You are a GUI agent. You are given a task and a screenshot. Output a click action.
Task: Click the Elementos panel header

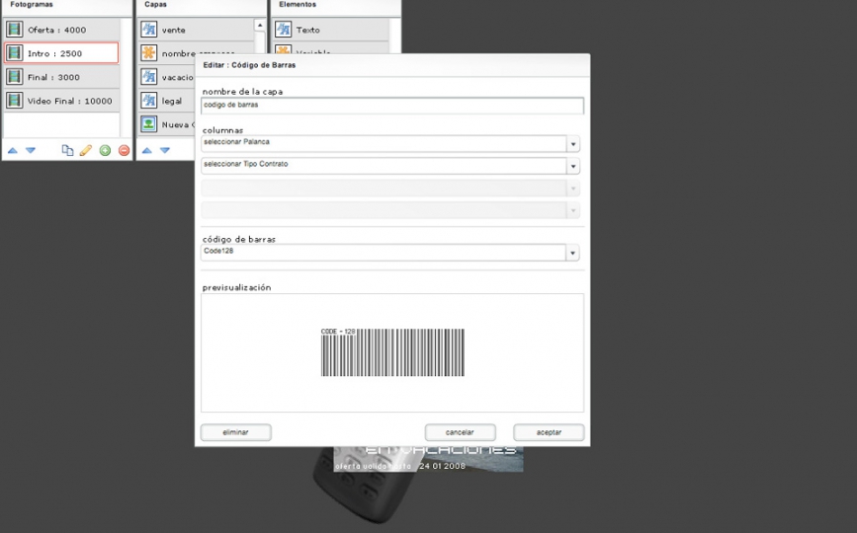pyautogui.click(x=336, y=7)
